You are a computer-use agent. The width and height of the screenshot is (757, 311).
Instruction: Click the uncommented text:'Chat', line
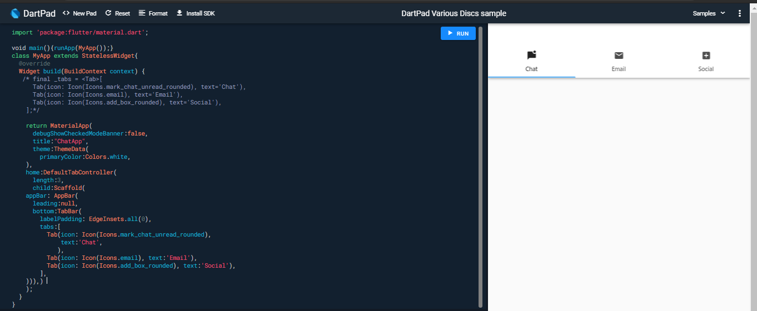click(82, 243)
